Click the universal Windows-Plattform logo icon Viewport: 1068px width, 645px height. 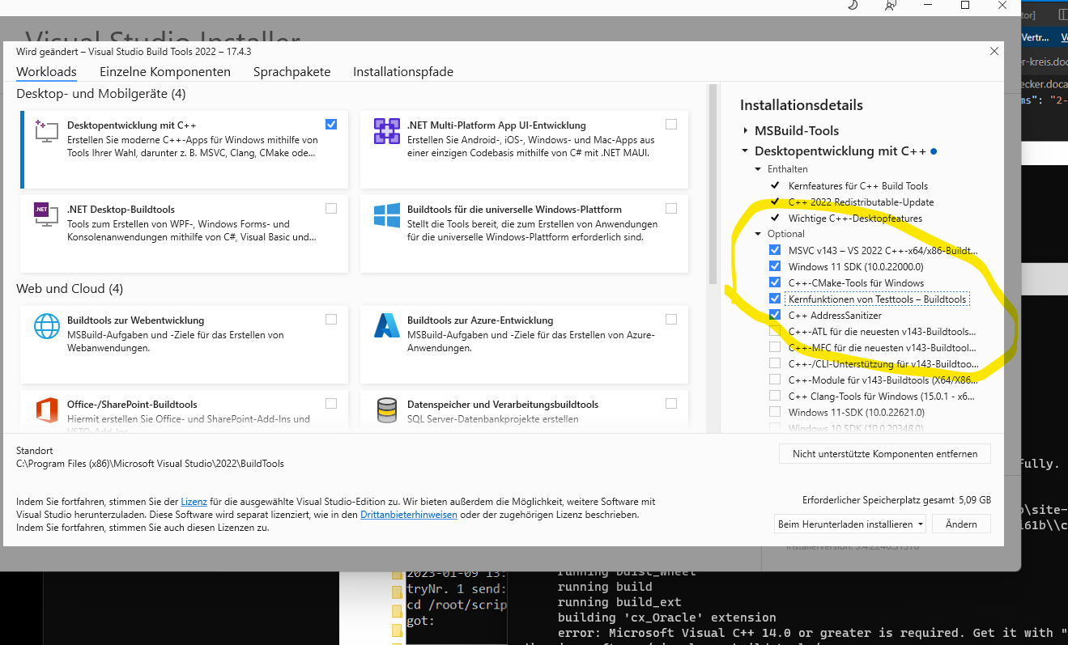pos(387,215)
